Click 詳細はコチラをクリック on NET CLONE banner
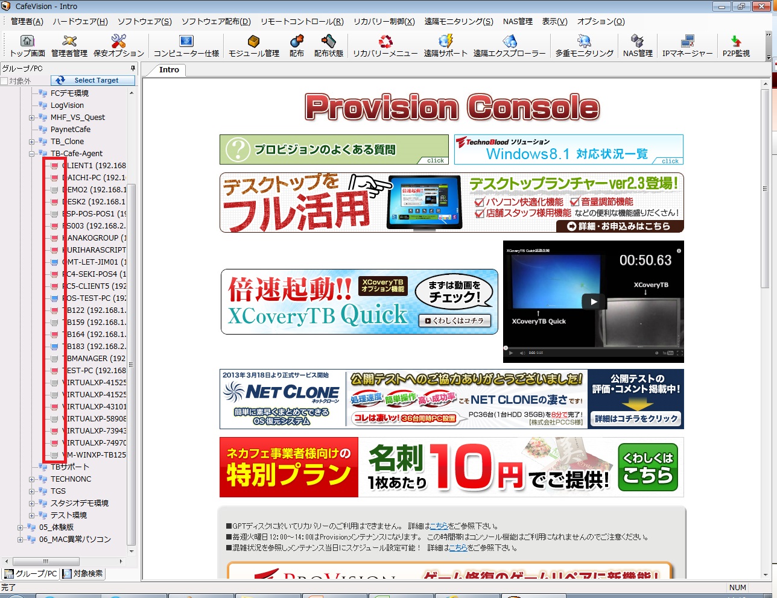This screenshot has height=598, width=777. click(x=636, y=418)
